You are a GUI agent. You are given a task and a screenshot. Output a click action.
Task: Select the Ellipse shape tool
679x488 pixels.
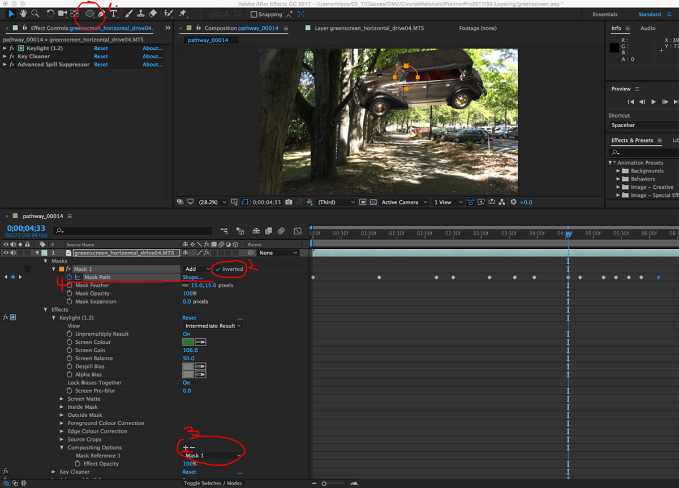(89, 14)
